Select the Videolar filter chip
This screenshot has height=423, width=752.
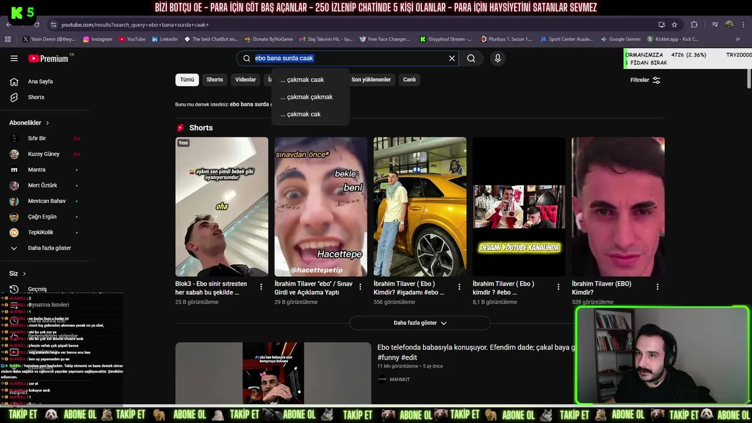(246, 80)
